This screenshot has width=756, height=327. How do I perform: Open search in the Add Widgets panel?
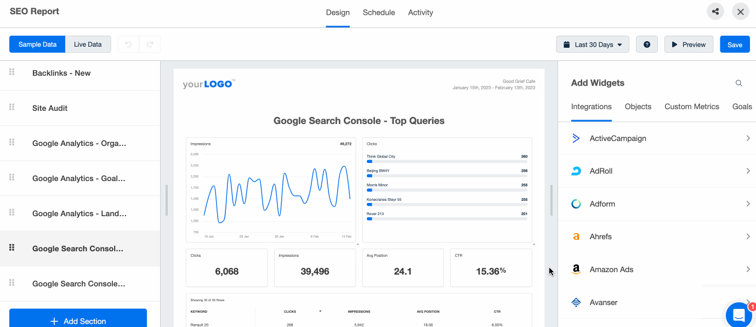(738, 83)
